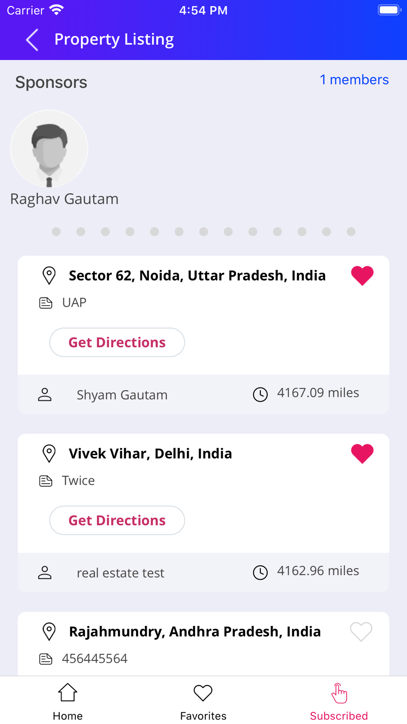The height and width of the screenshot is (724, 407).
Task: Tap the clock icon beside 4167.09 miles
Action: click(x=260, y=395)
